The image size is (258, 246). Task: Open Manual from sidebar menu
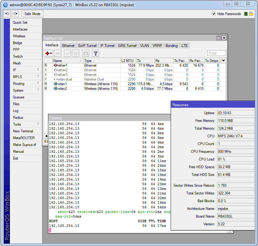pos(26,152)
